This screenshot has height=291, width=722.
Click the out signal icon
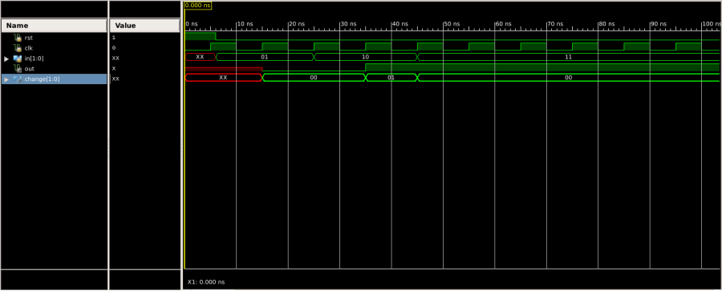point(18,69)
